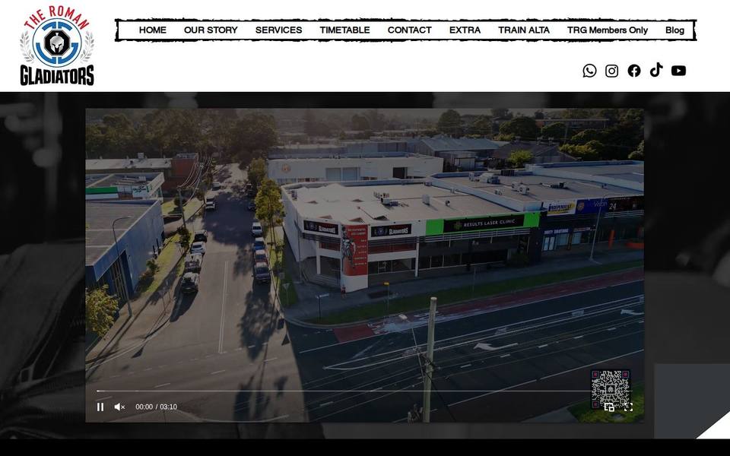Expand the SERVICES menu

(x=278, y=30)
